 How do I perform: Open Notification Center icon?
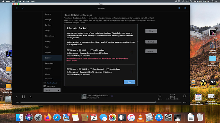[x=216, y=1]
